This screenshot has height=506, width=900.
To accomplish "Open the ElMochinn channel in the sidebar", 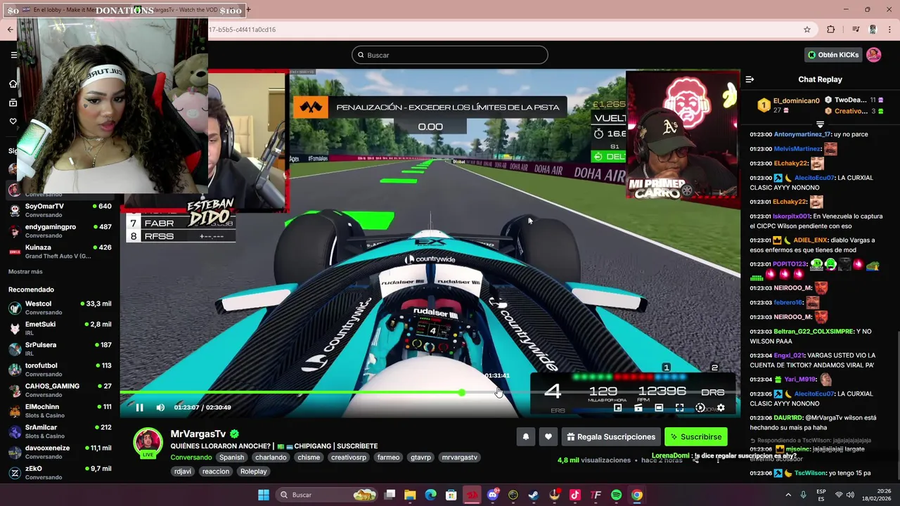I will (60, 410).
